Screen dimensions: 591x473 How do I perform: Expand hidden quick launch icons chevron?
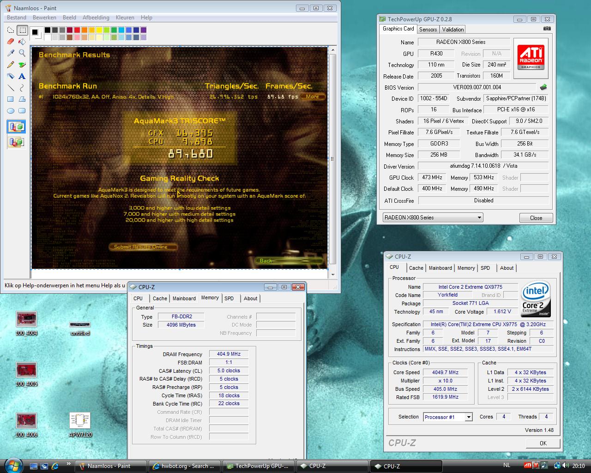tap(69, 464)
